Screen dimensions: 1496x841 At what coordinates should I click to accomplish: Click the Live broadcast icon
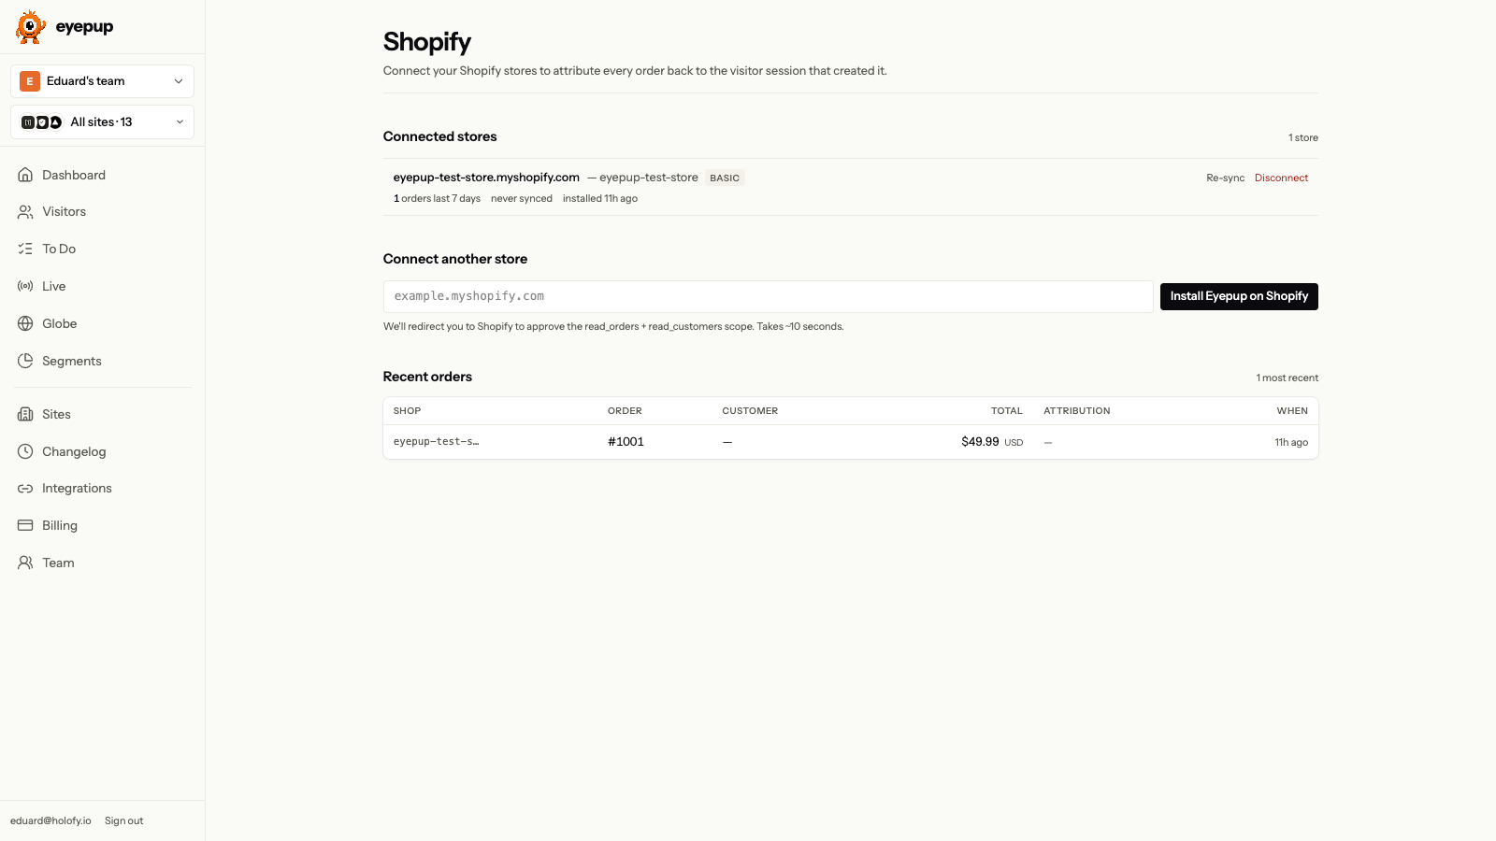25,286
